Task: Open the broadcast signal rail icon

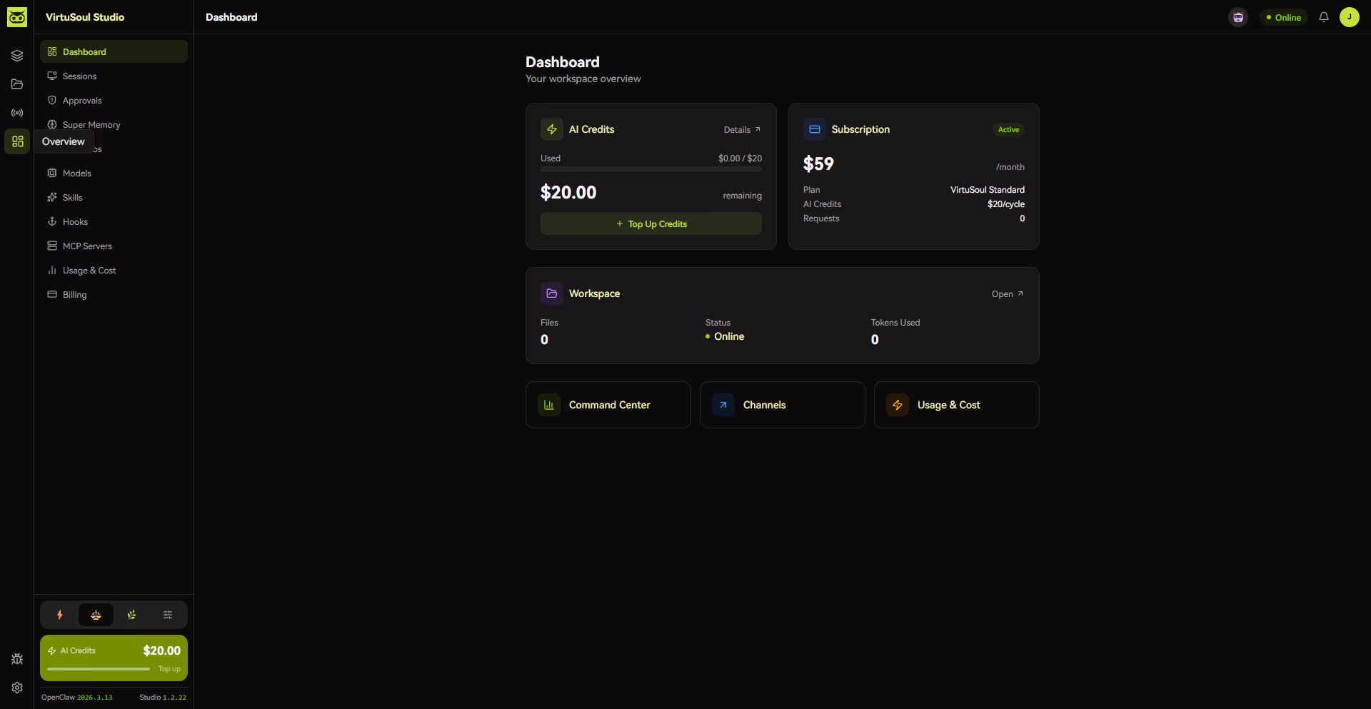Action: (17, 113)
